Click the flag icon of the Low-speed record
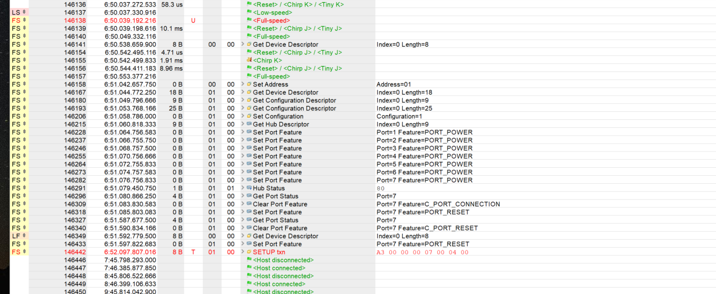This screenshot has height=294, width=716. (x=249, y=12)
